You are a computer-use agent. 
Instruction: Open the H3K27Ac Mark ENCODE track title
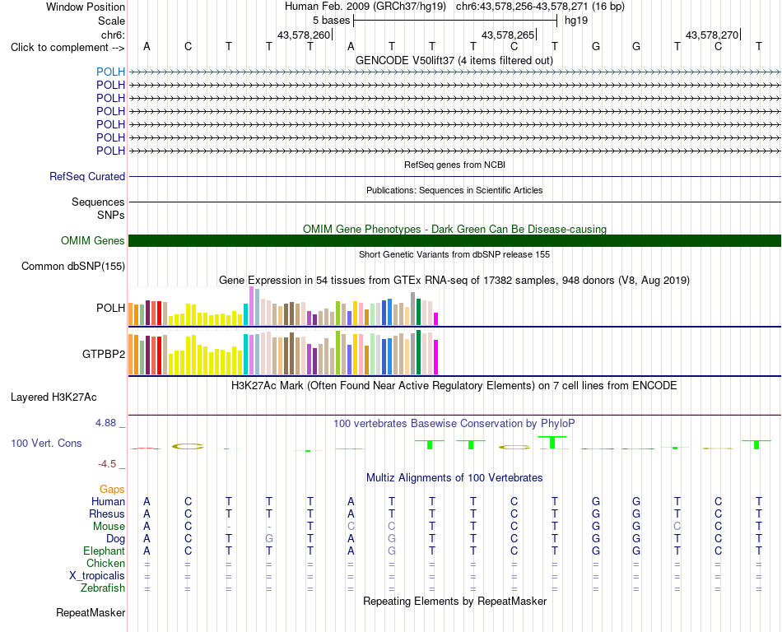tap(454, 386)
